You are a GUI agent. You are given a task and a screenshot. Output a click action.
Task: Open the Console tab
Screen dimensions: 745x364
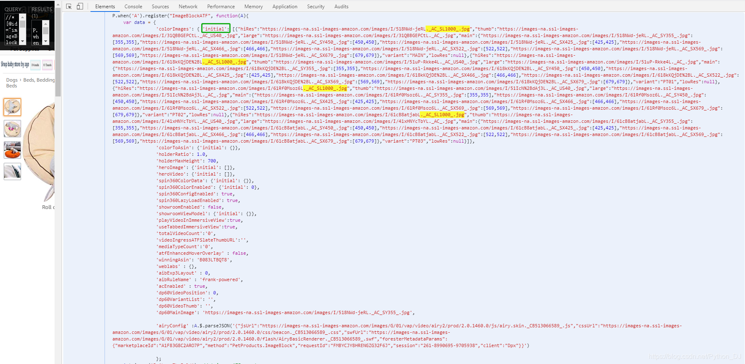point(133,7)
